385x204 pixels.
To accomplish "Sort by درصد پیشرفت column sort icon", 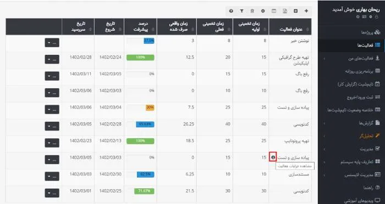I will [153, 30].
